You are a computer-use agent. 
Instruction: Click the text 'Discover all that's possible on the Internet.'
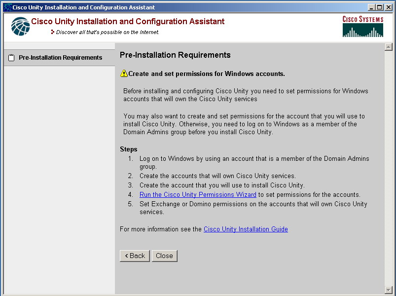click(x=108, y=32)
